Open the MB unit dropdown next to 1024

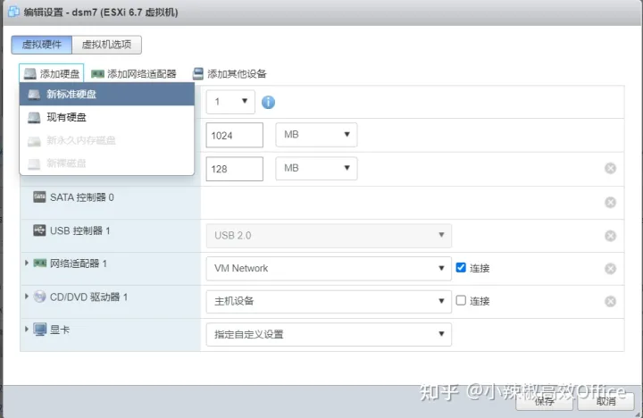pyautogui.click(x=316, y=135)
